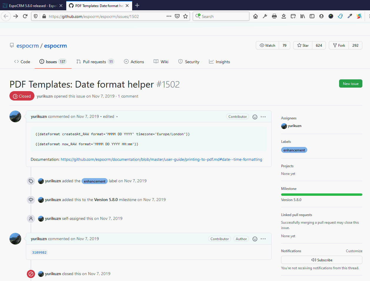Screen dimensions: 370x281
Task: Reload the page using the refresh icon
Action: [x=25, y=16]
